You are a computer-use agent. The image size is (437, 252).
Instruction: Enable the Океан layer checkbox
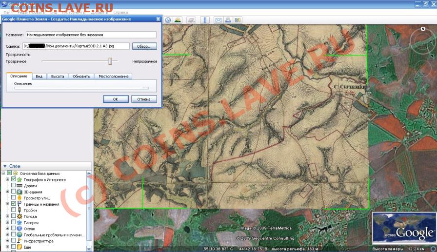coord(13,228)
